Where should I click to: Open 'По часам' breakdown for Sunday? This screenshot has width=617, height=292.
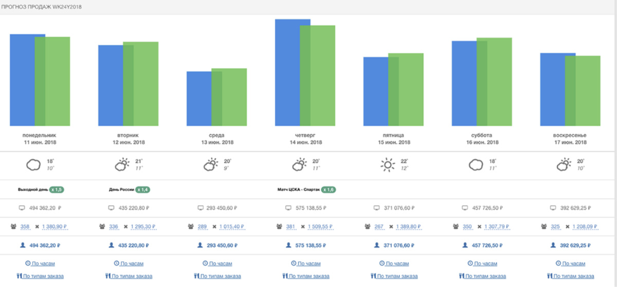571,263
